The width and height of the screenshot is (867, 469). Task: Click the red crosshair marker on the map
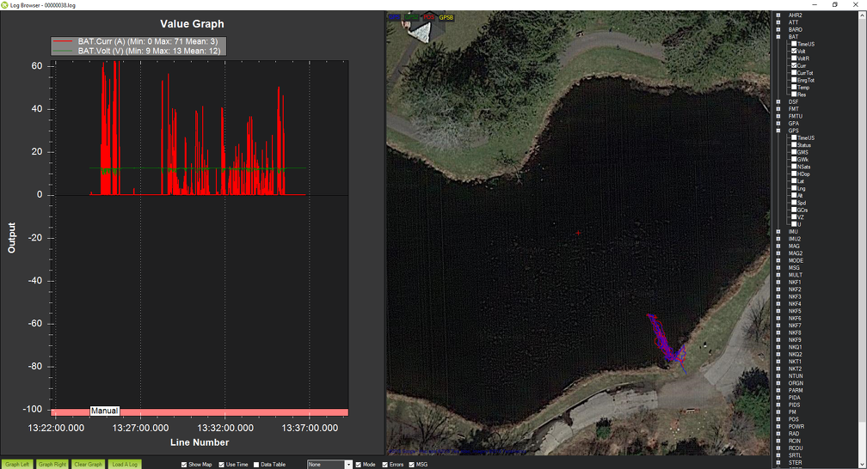579,232
